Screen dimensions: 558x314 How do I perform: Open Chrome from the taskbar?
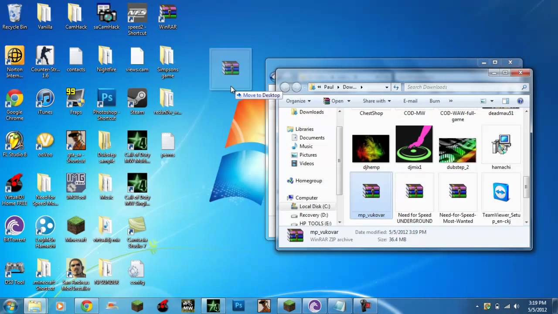tap(86, 306)
